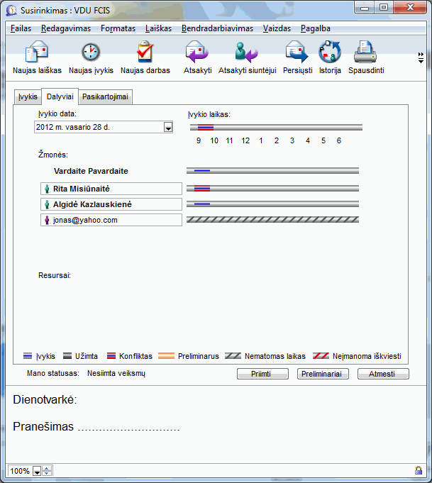Image resolution: width=432 pixels, height=483 pixels.
Task: Open the Istorija history icon
Action: 330,53
